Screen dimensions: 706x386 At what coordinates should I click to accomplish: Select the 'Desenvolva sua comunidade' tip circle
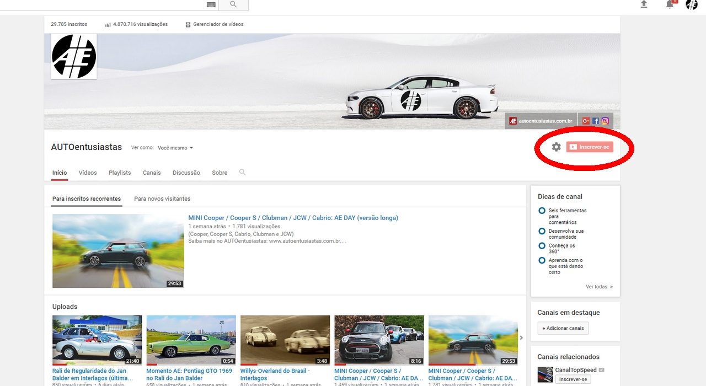coord(542,231)
